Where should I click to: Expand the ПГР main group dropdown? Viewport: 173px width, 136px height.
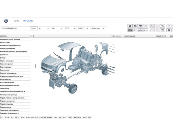(x=70, y=28)
